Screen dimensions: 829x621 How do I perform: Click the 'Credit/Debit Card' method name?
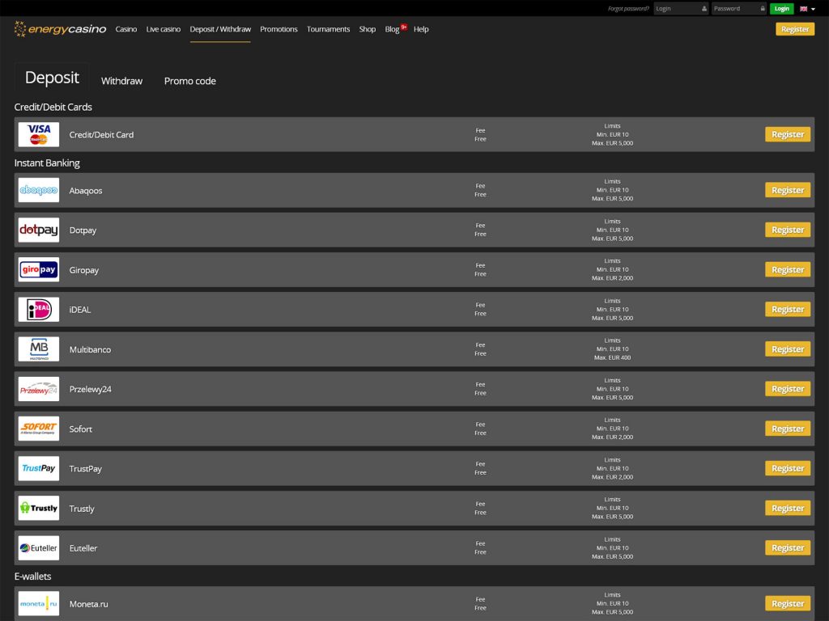pos(101,135)
